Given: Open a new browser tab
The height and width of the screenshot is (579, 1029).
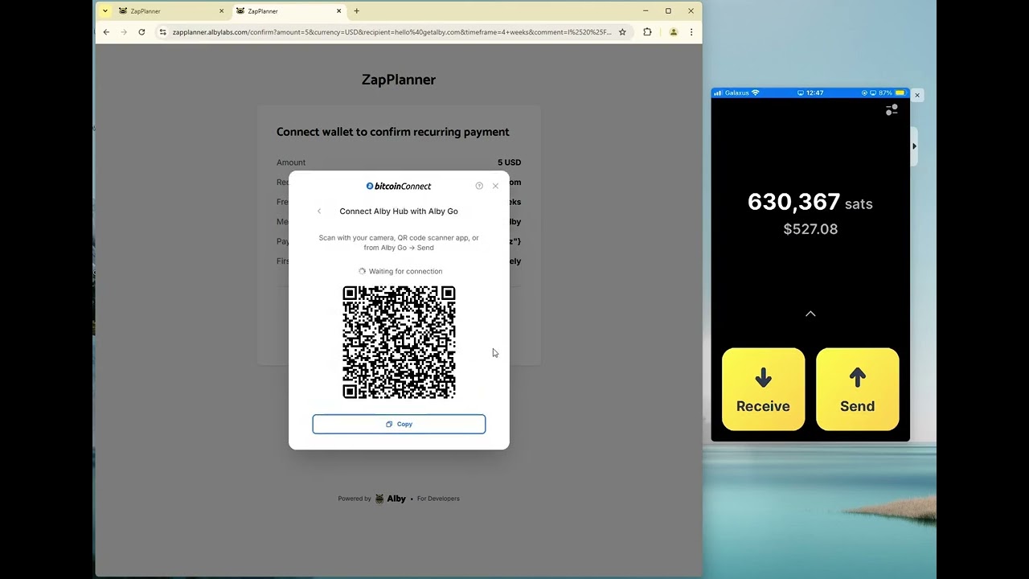Looking at the screenshot, I should (x=357, y=11).
